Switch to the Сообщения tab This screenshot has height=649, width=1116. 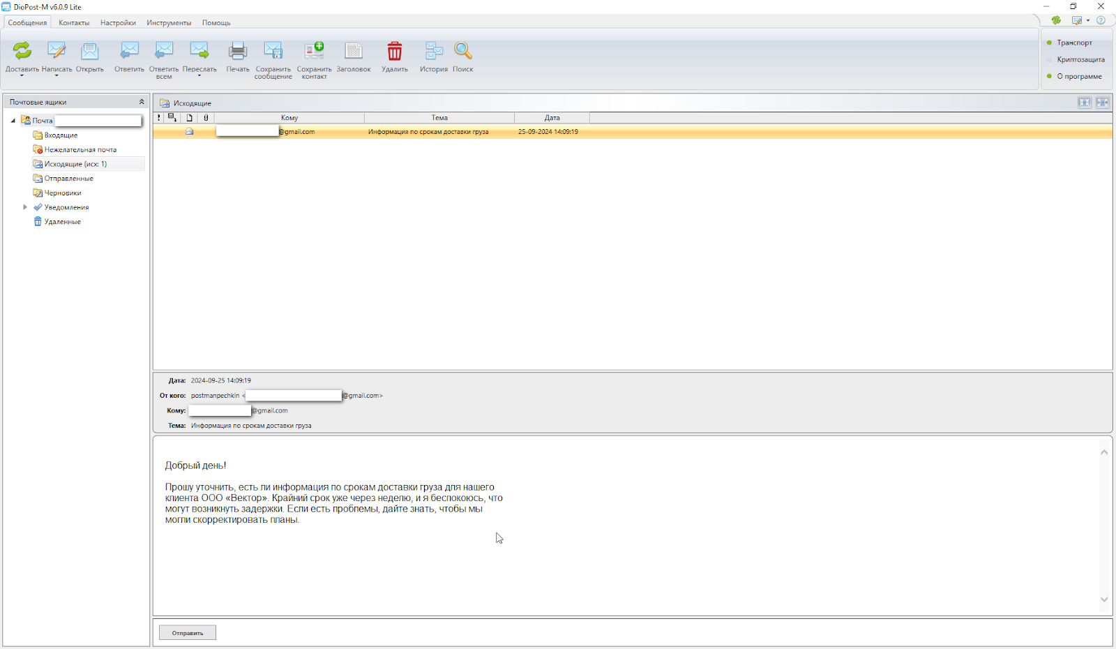point(27,23)
